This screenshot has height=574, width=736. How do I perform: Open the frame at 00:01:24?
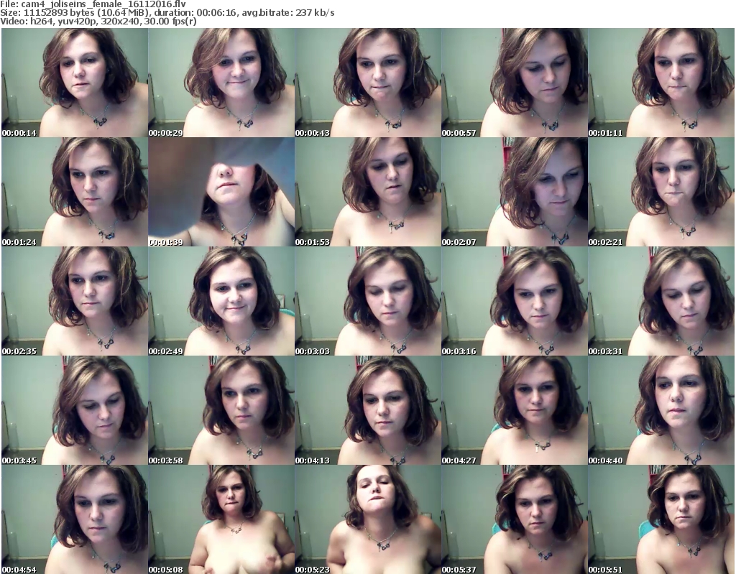[75, 192]
